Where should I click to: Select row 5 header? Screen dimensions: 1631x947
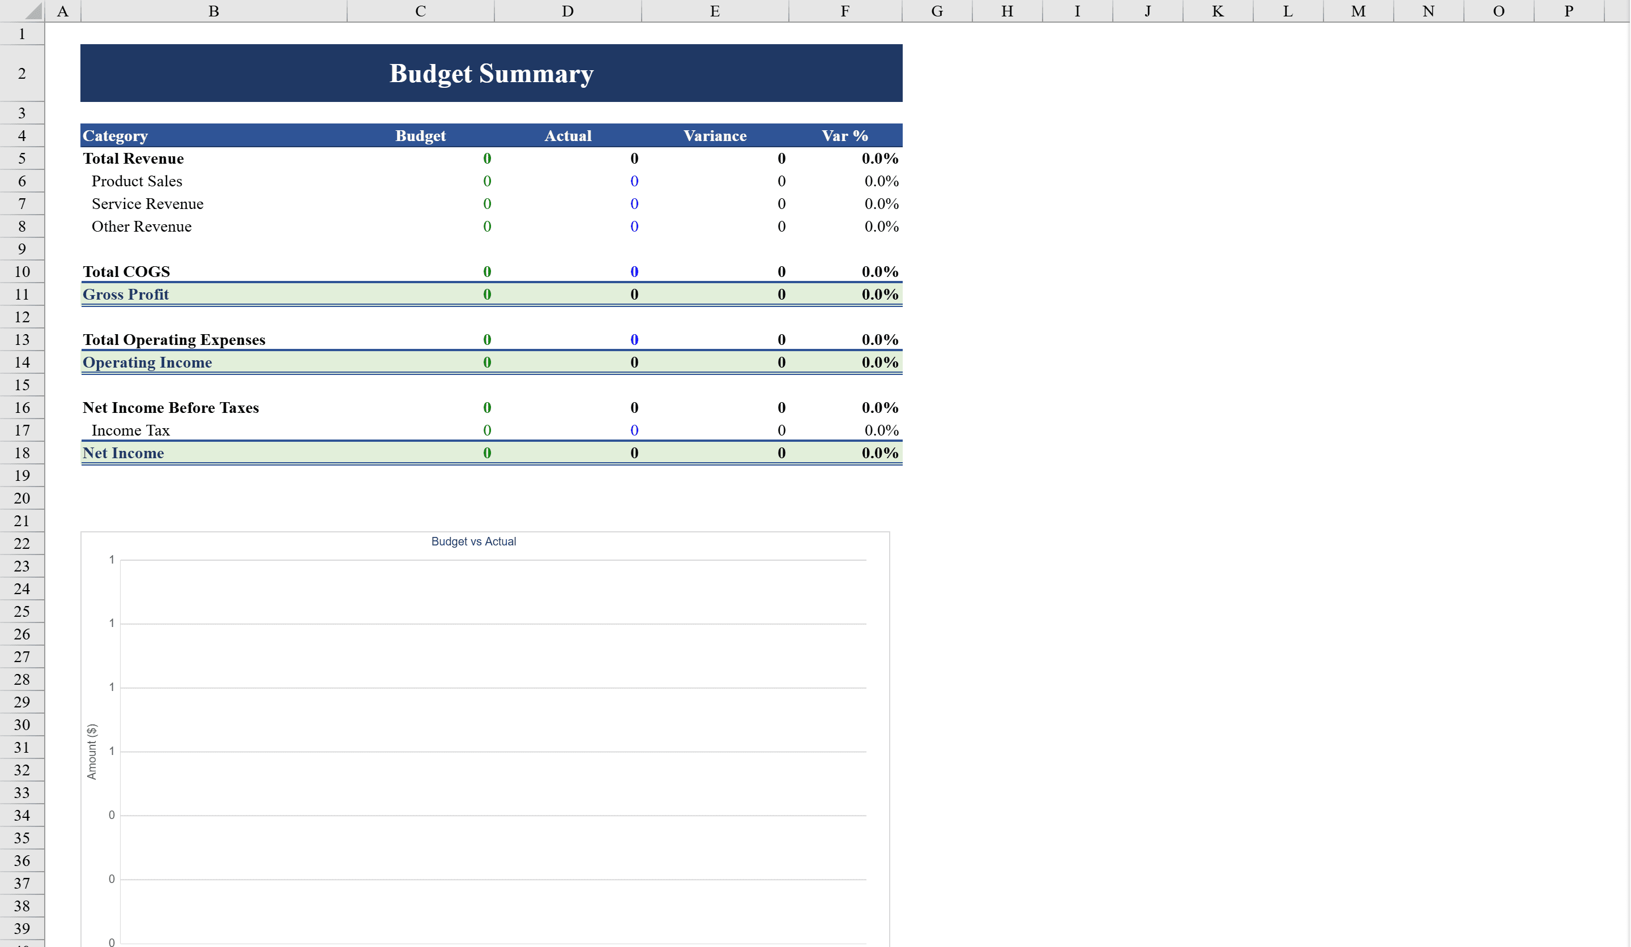[x=22, y=159]
